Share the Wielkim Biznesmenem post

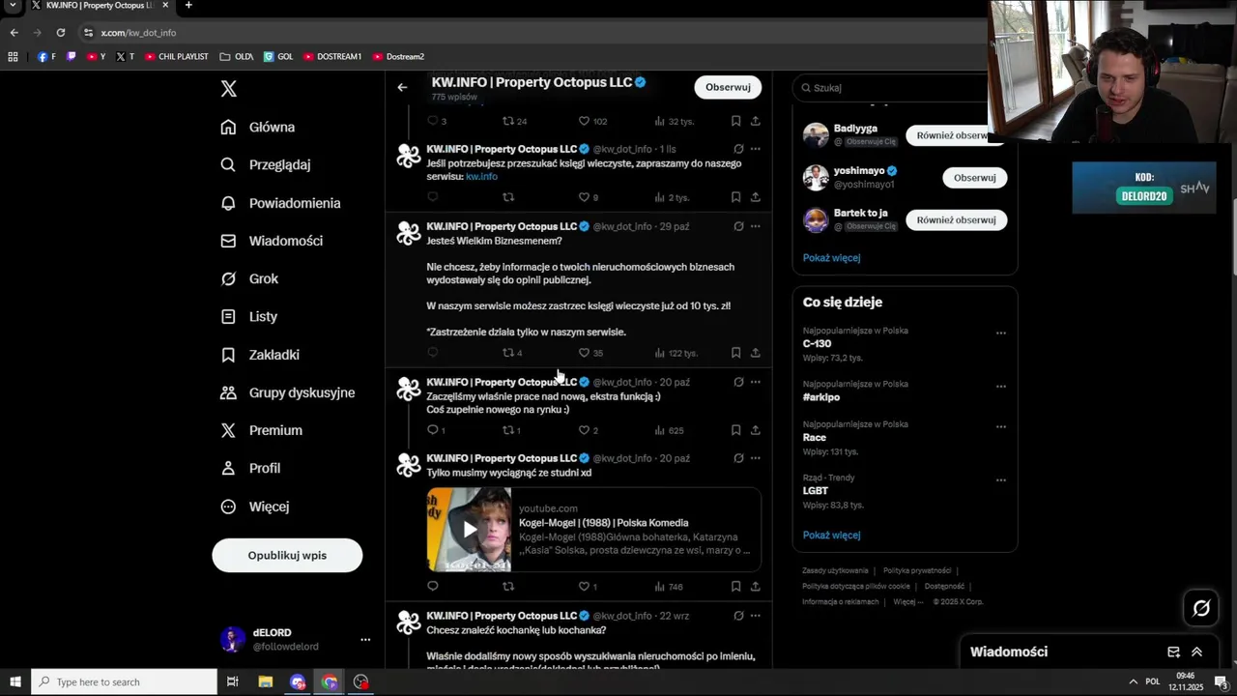pos(755,353)
